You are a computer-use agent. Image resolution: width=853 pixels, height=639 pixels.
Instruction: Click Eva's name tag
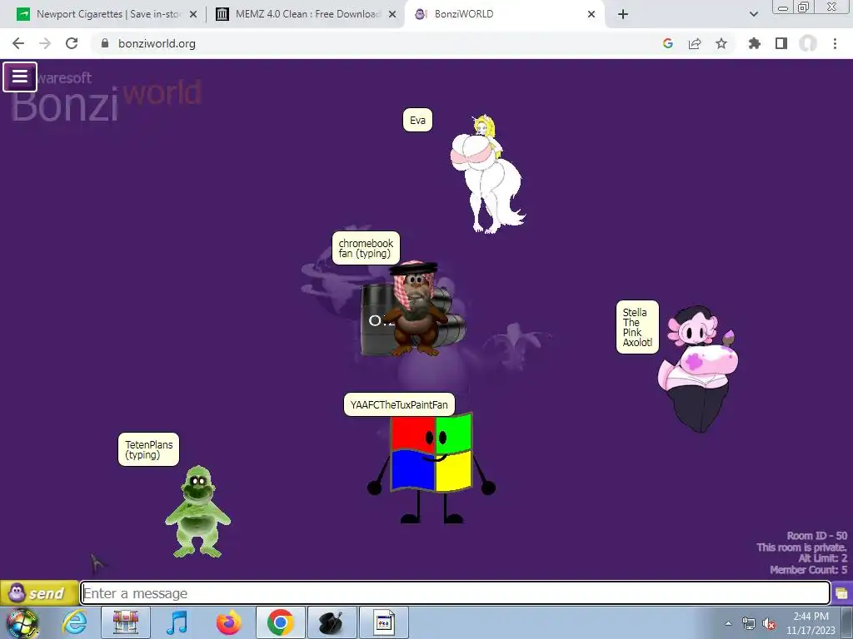click(417, 120)
